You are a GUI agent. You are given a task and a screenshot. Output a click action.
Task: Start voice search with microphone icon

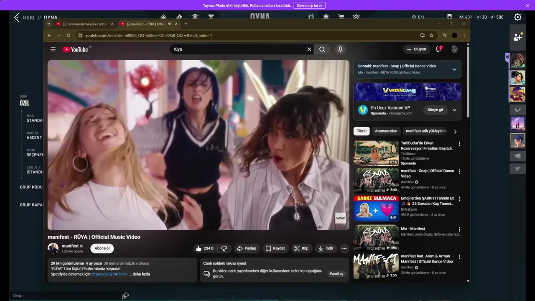[x=340, y=49]
